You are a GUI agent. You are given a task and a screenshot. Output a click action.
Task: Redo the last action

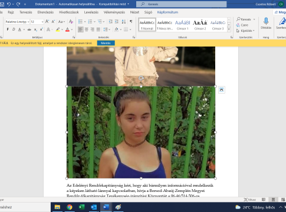point(18,4)
